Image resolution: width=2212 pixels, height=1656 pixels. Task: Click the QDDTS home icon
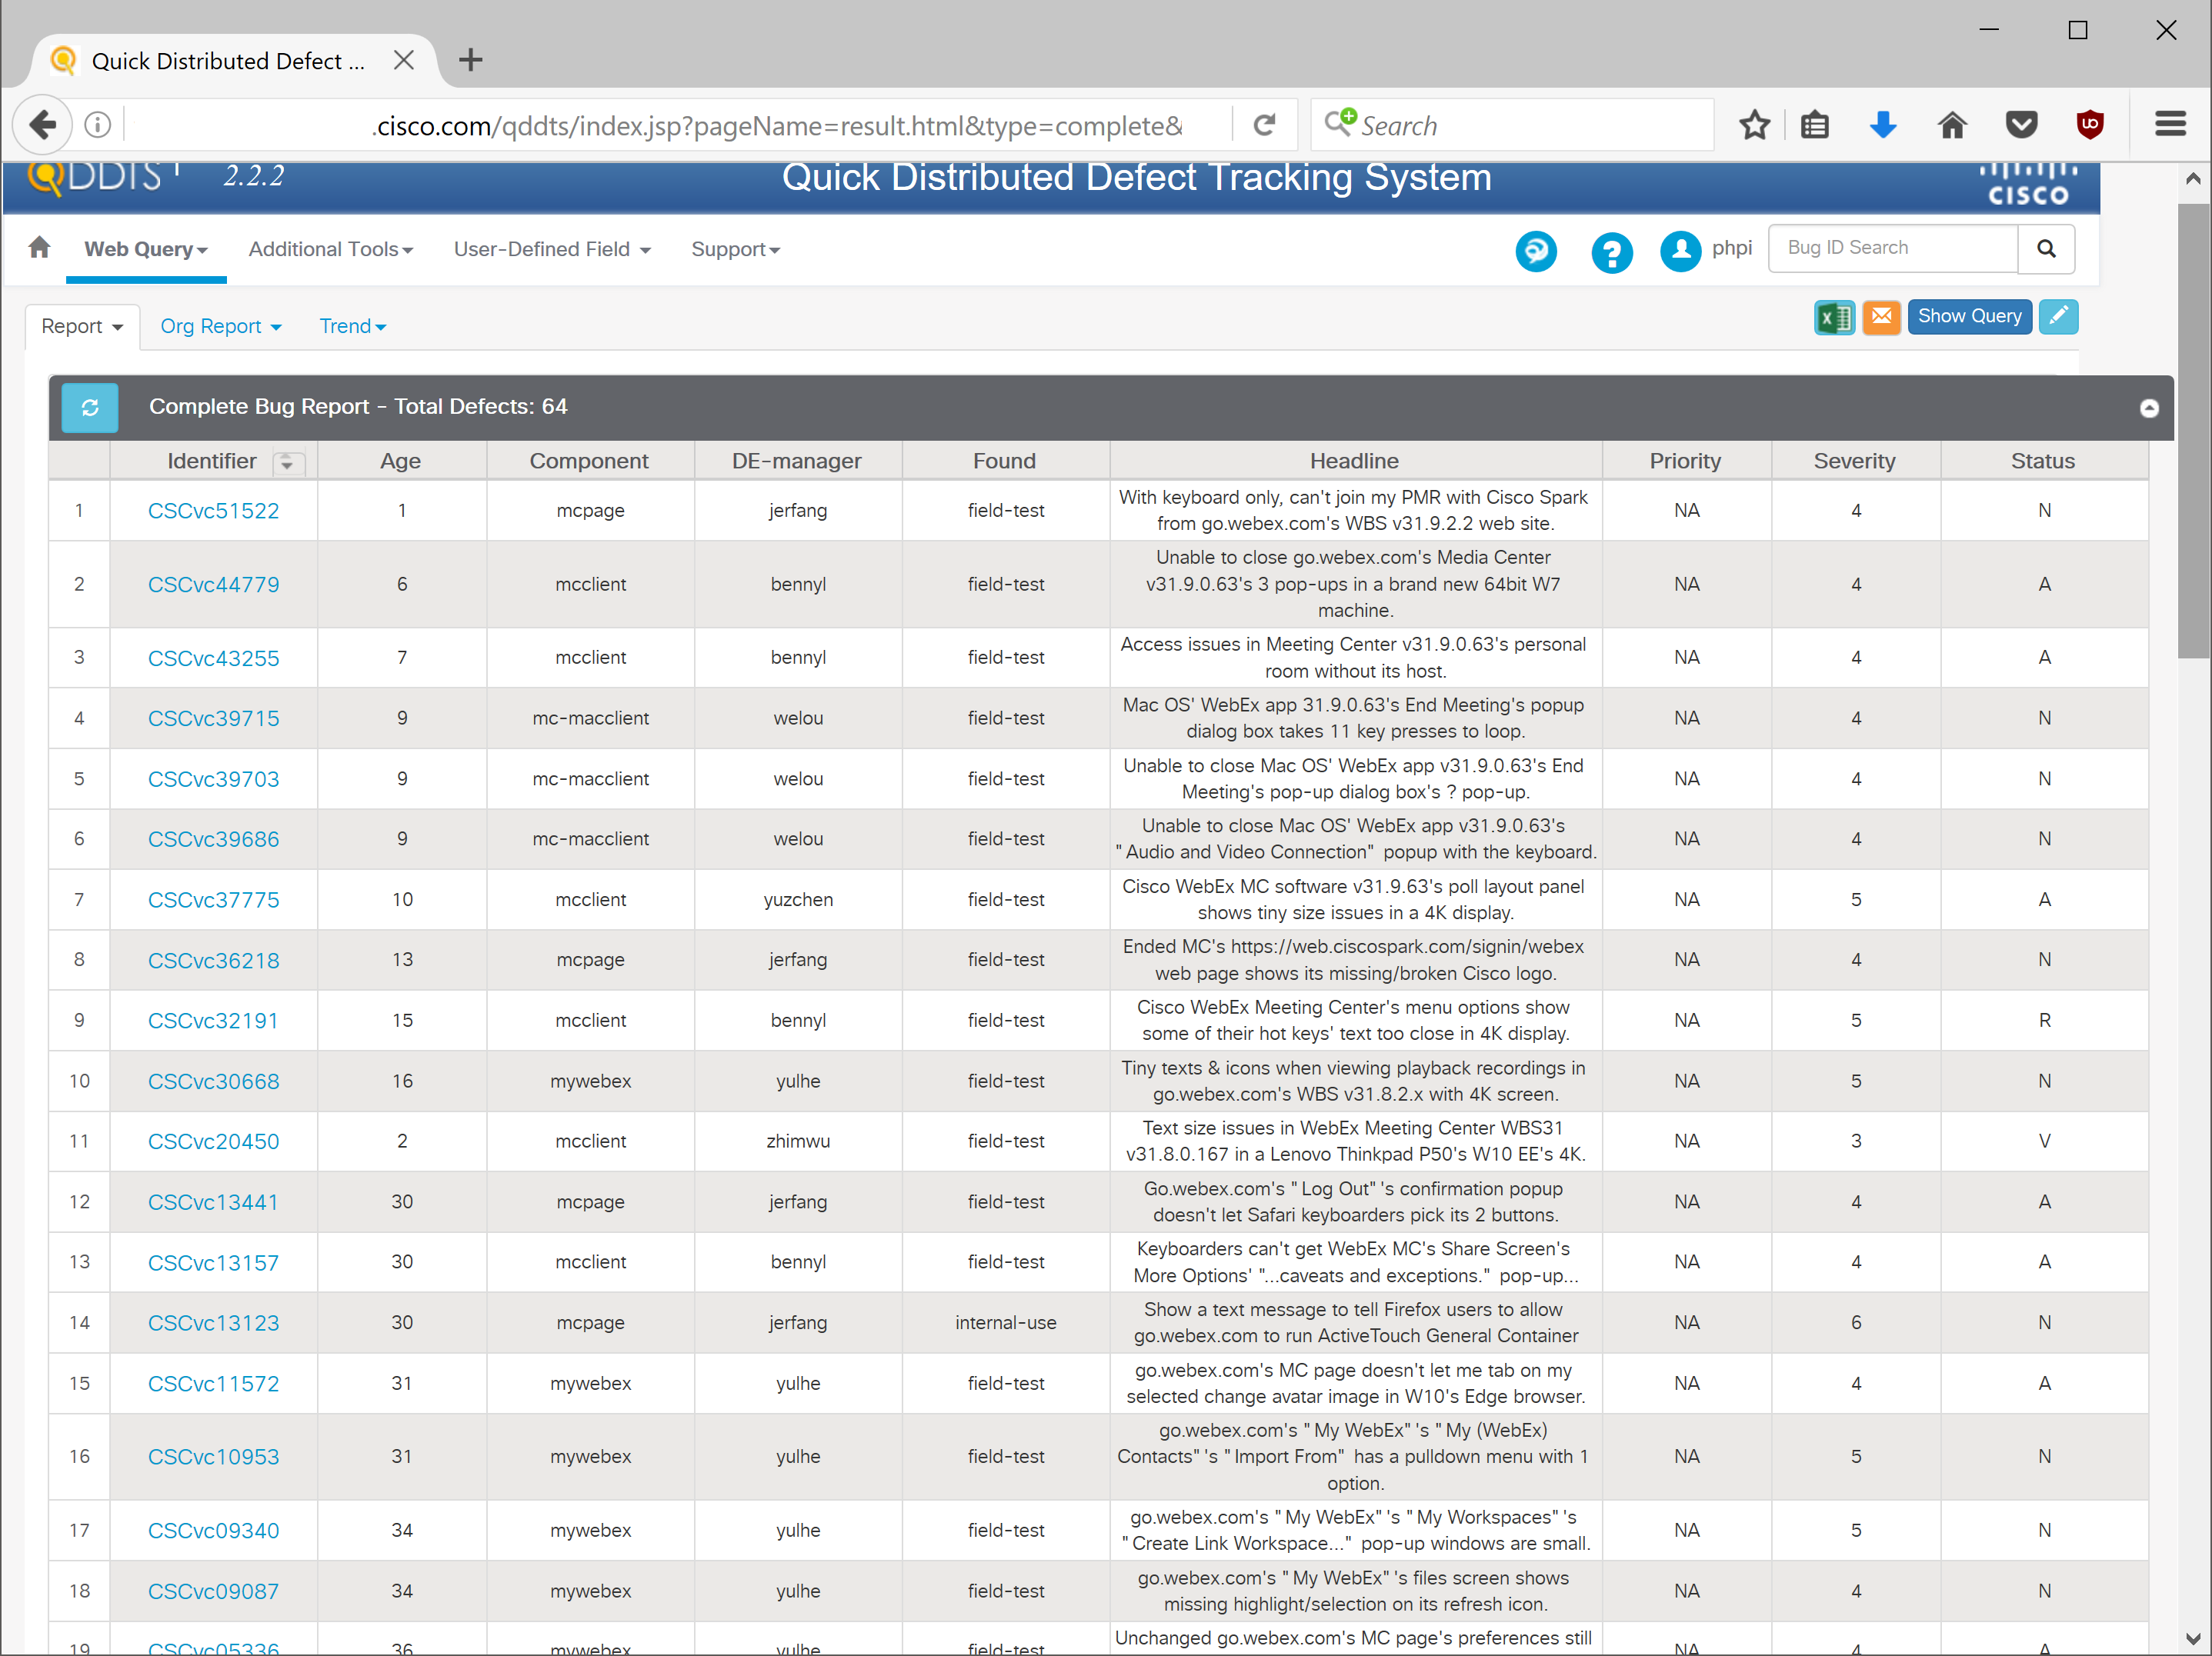tap(40, 248)
